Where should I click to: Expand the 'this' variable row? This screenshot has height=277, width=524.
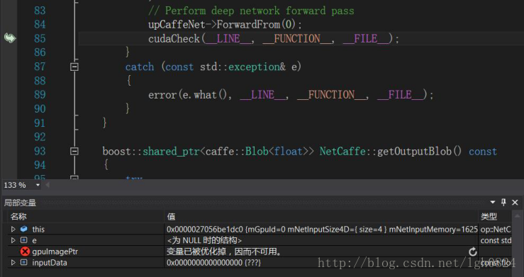click(13, 230)
